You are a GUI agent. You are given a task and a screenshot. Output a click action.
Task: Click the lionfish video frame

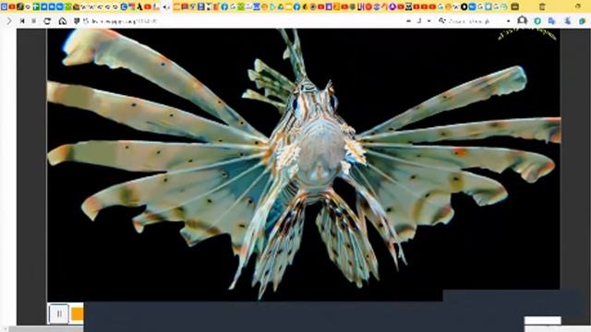coord(304,165)
